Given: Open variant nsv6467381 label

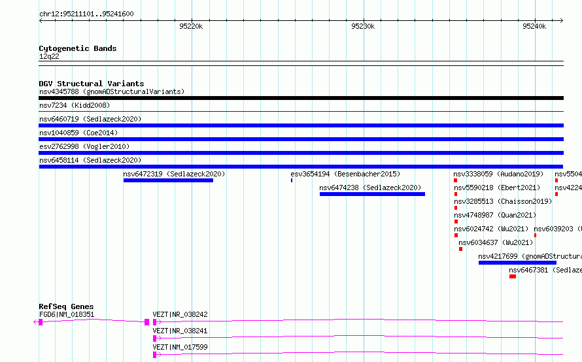Looking at the screenshot, I should (545, 270).
